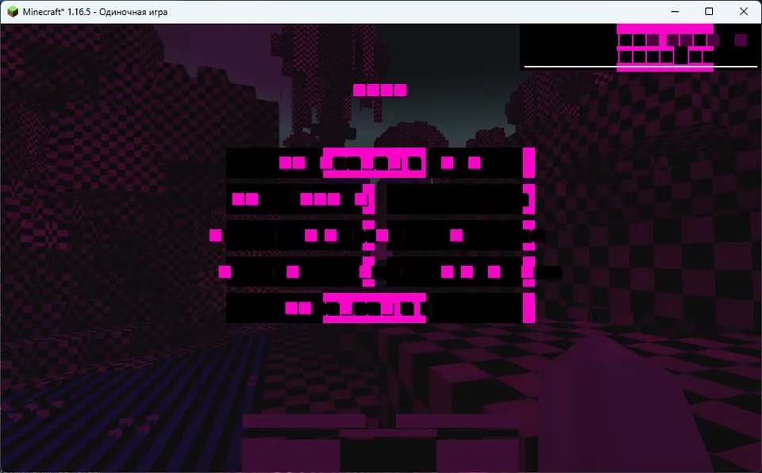Viewport: 762px width, 473px height.
Task: Click the Minecraft cube icon in the title bar
Action: pos(13,12)
